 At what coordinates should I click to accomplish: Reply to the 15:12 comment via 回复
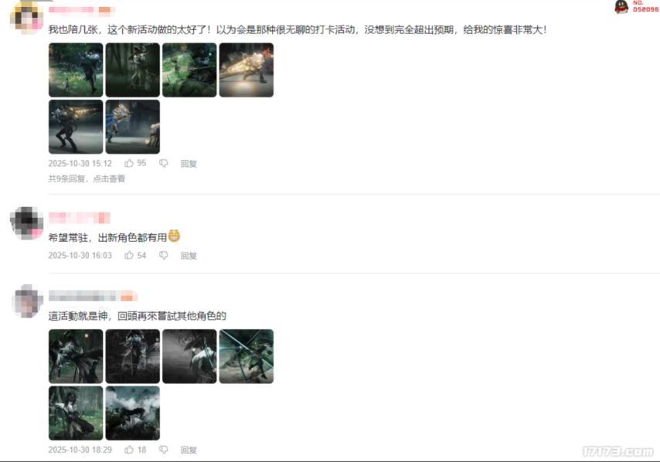pyautogui.click(x=189, y=164)
